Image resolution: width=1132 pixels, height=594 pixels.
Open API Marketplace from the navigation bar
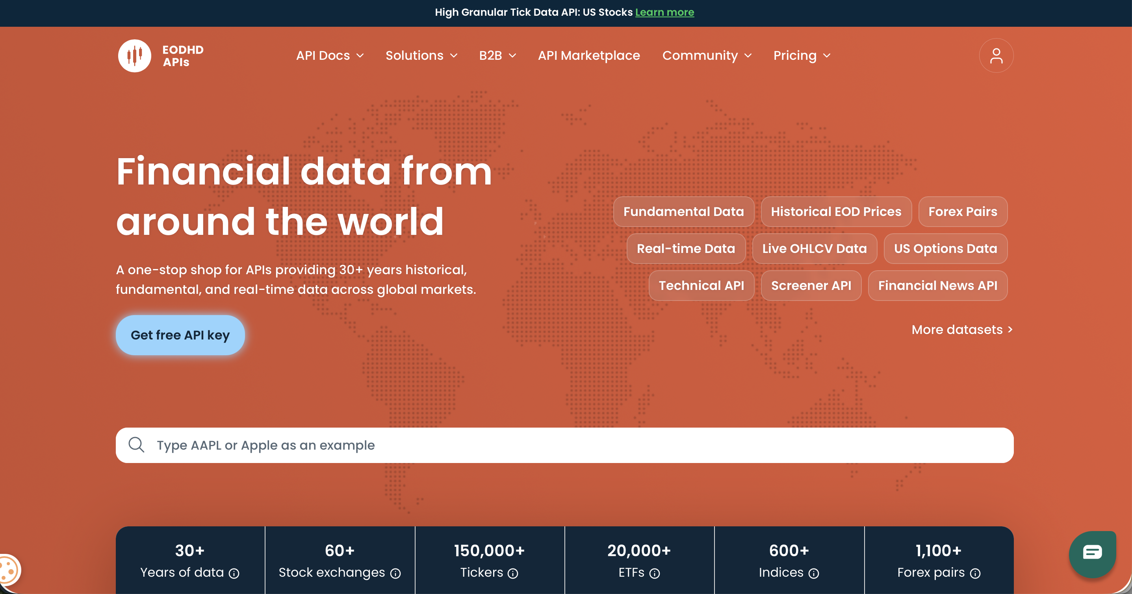[589, 56]
